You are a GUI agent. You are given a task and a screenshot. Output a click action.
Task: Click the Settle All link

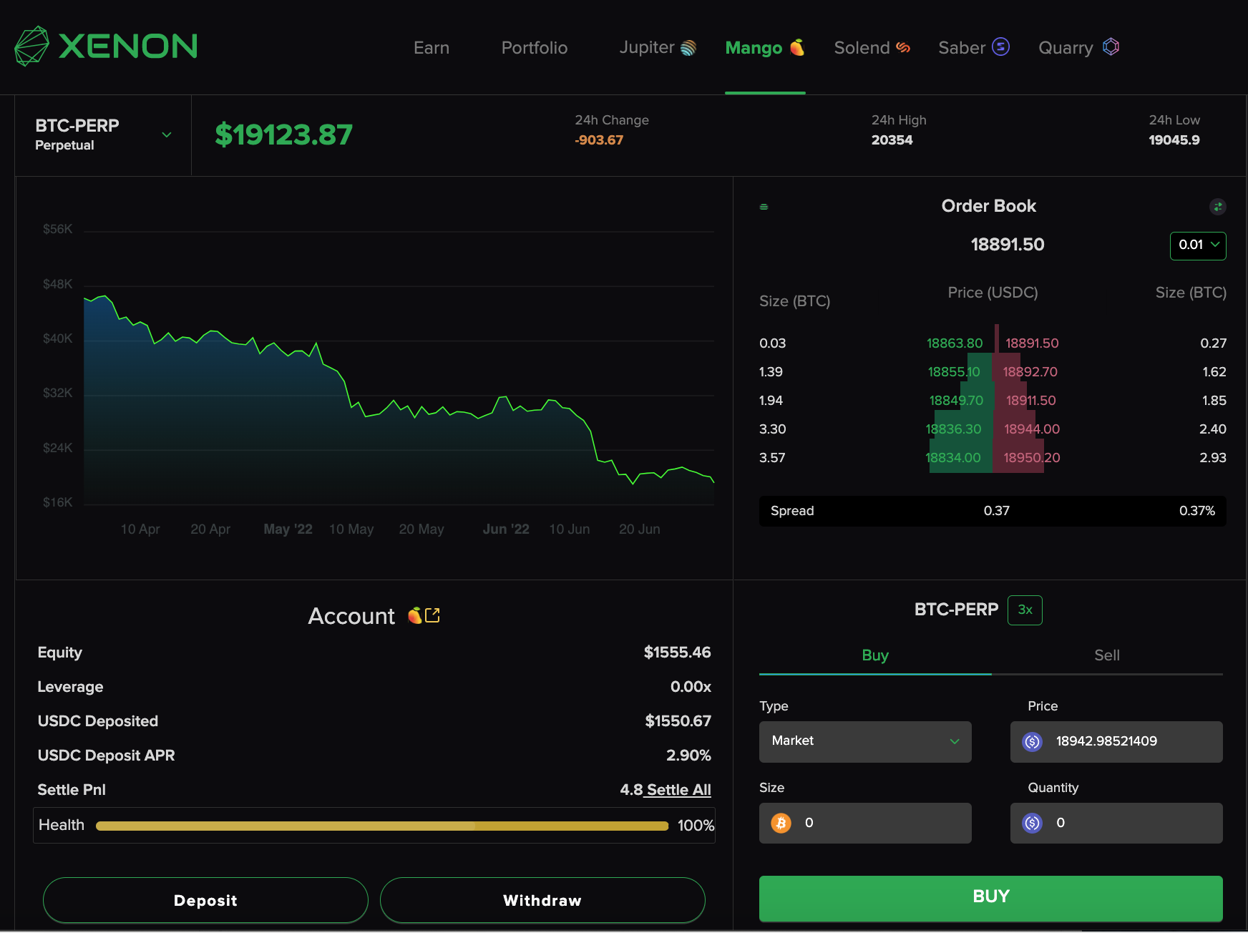(678, 790)
